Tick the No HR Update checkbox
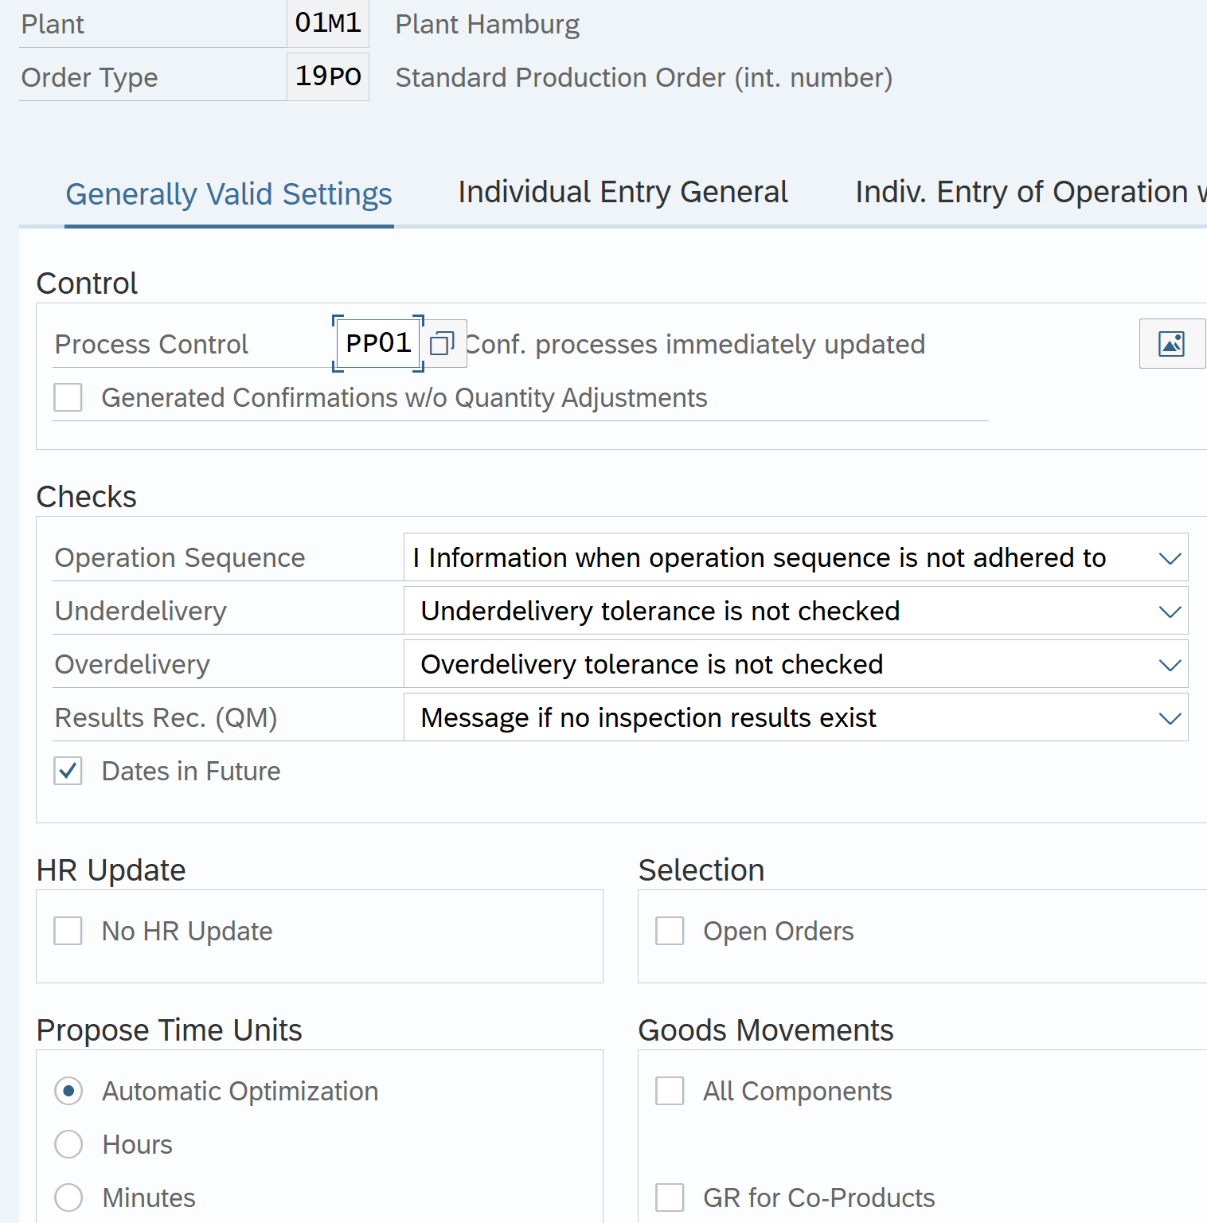The image size is (1207, 1223). point(68,931)
